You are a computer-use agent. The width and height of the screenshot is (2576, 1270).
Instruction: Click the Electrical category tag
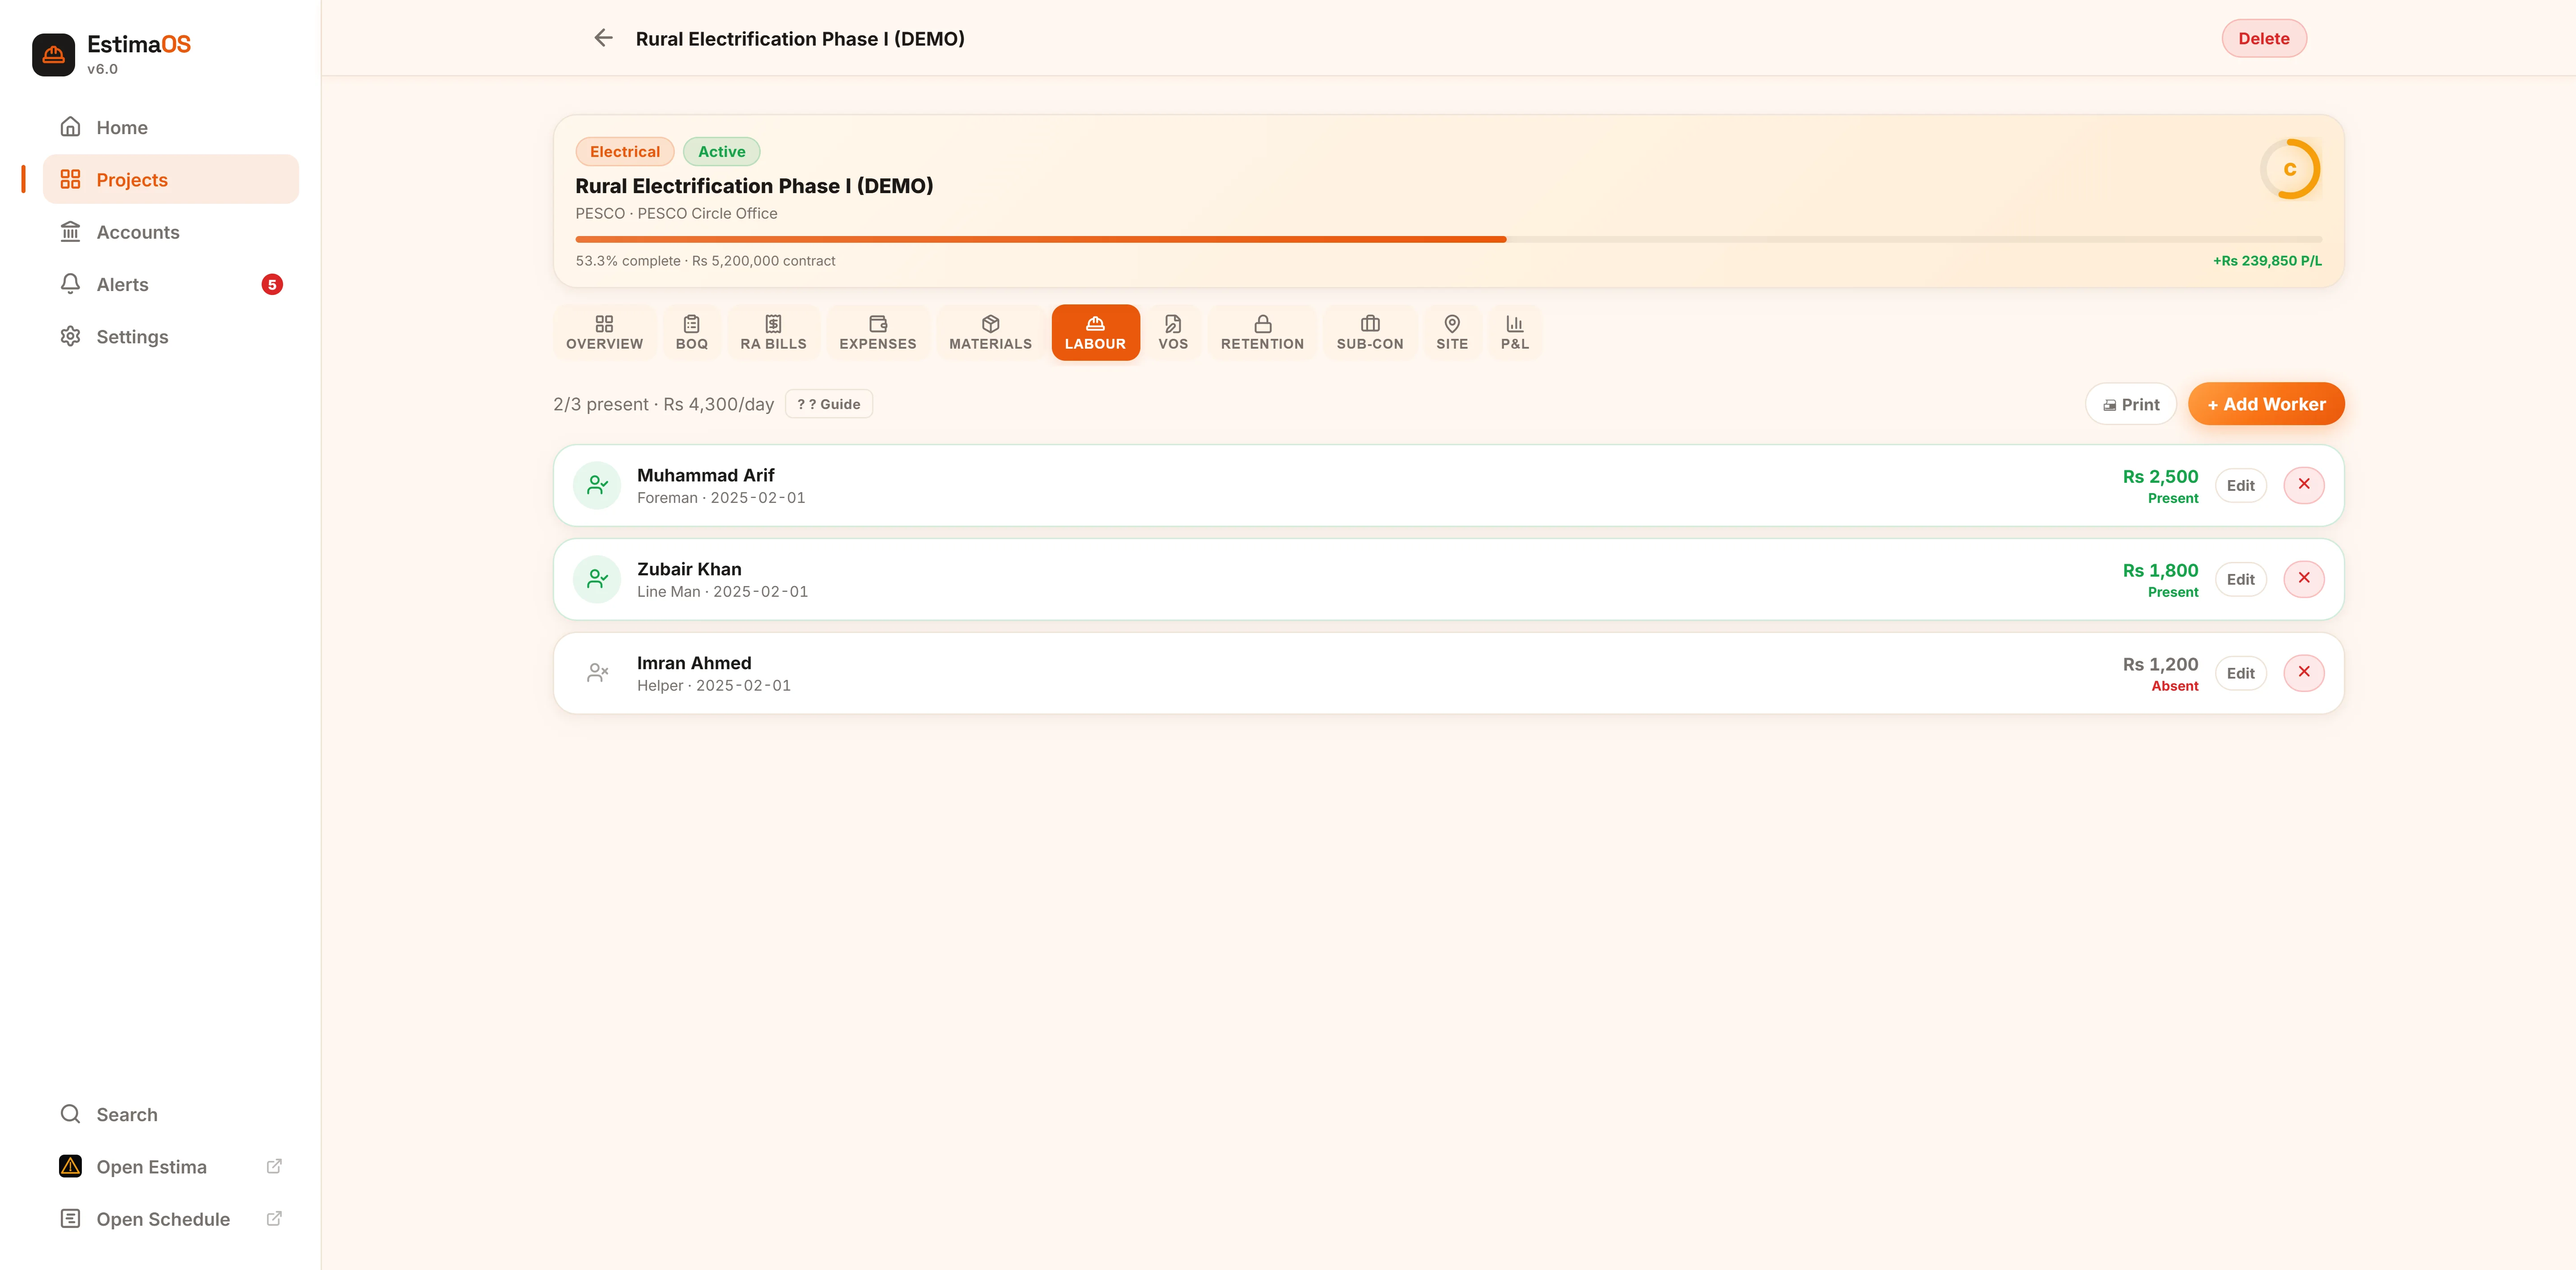point(625,152)
